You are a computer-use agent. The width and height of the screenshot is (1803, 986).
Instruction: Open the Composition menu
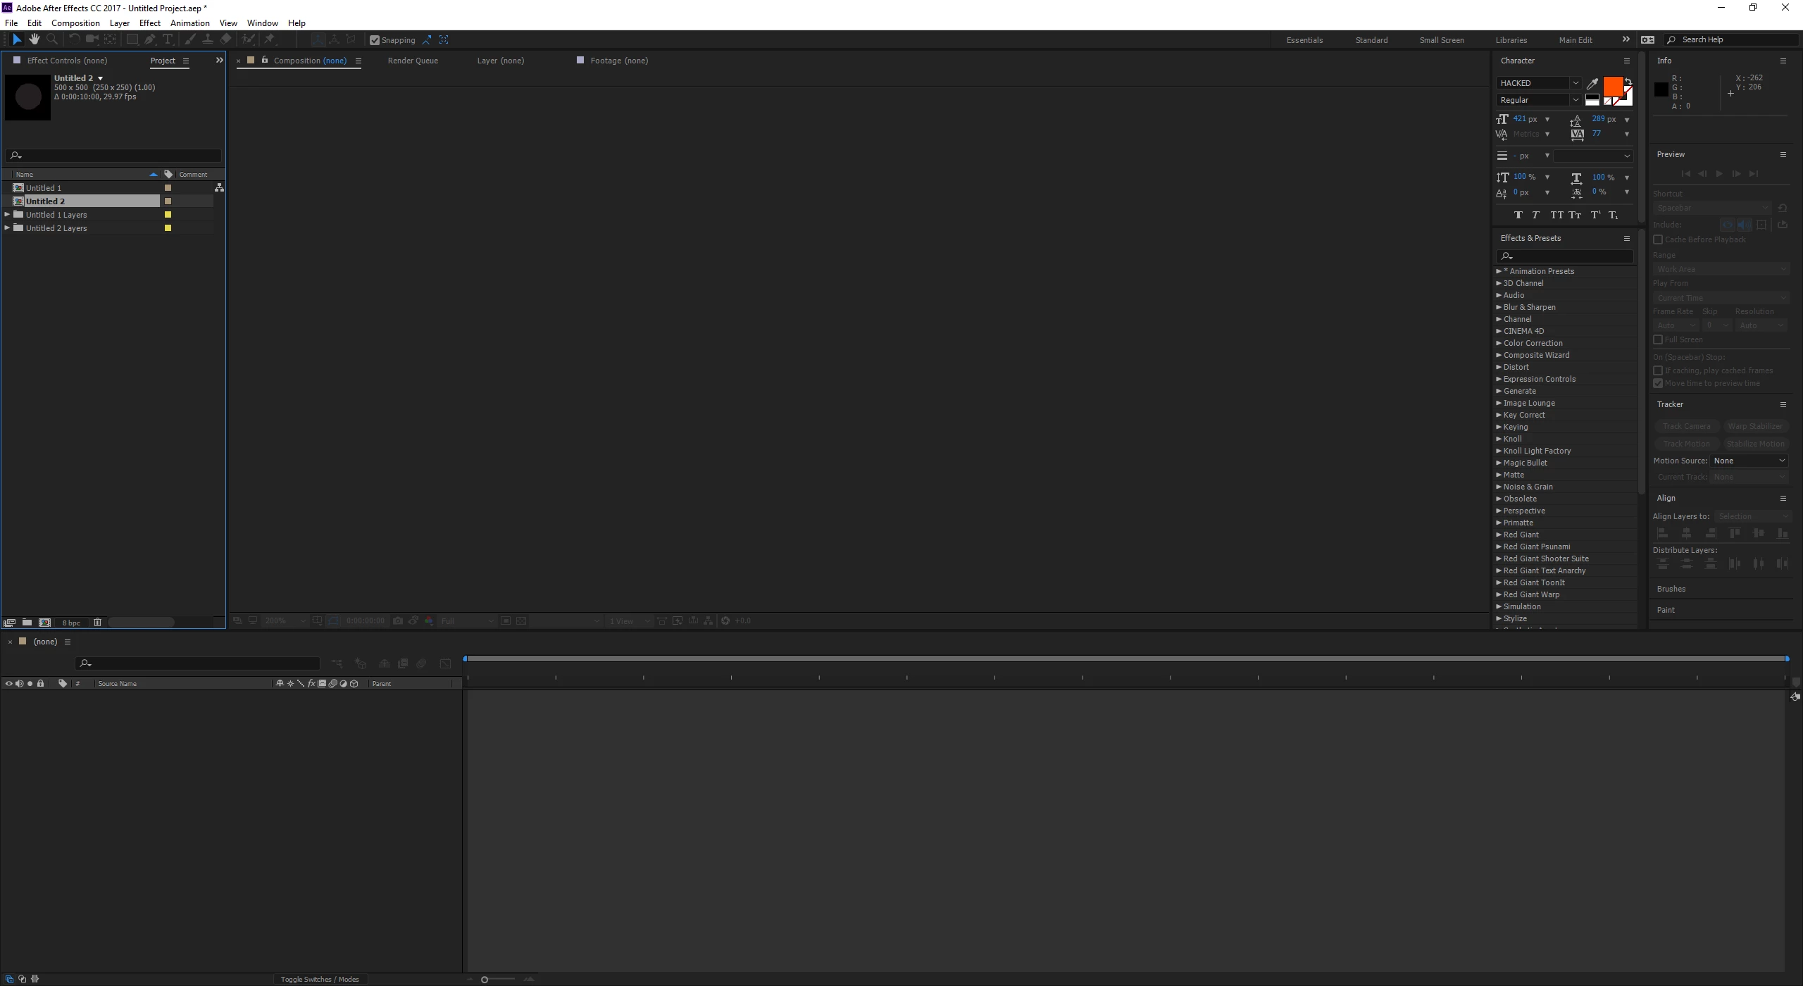pyautogui.click(x=75, y=23)
